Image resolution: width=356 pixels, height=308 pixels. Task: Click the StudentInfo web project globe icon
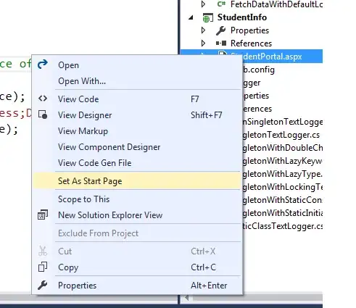207,17
